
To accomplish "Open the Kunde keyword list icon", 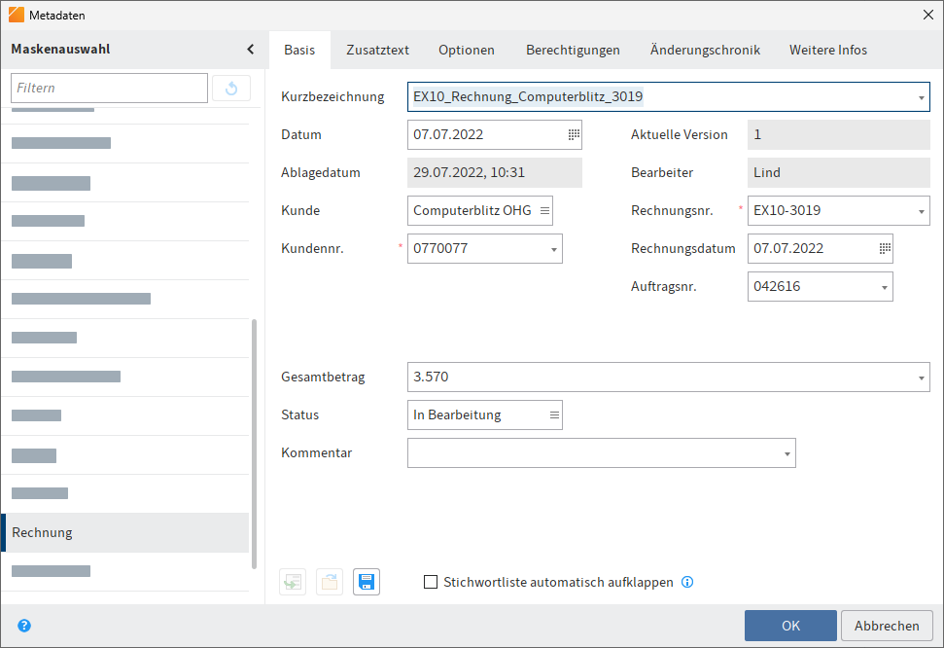I will (544, 210).
